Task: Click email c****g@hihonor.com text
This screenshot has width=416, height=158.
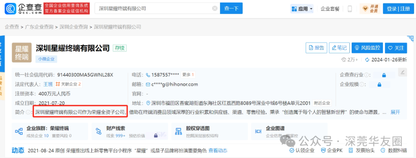Action: (175, 84)
